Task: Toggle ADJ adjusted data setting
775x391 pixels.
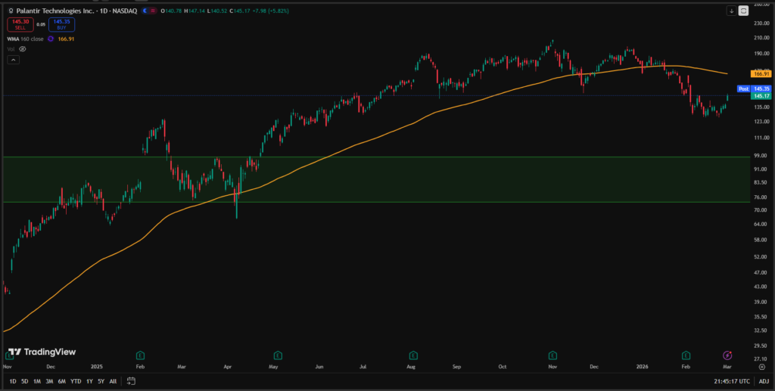Action: click(764, 381)
